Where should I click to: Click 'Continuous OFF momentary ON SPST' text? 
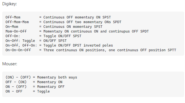pos(77,17)
